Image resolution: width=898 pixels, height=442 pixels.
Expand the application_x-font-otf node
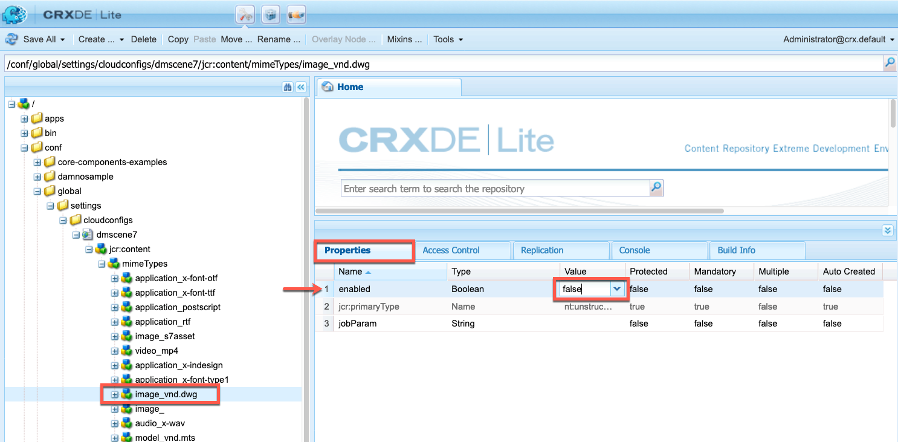pyautogui.click(x=114, y=278)
